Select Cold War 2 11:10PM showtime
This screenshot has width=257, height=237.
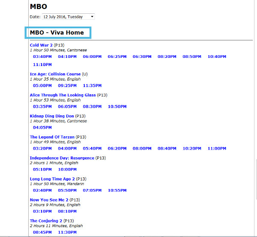coord(42,65)
